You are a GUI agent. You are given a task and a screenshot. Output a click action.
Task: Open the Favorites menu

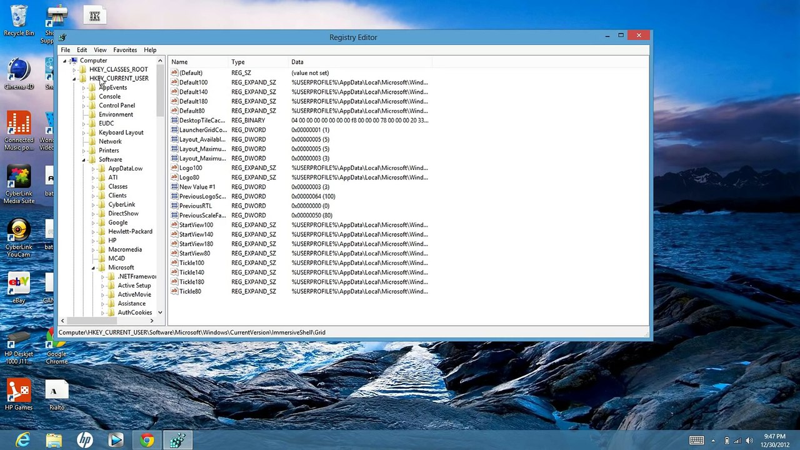coord(125,50)
